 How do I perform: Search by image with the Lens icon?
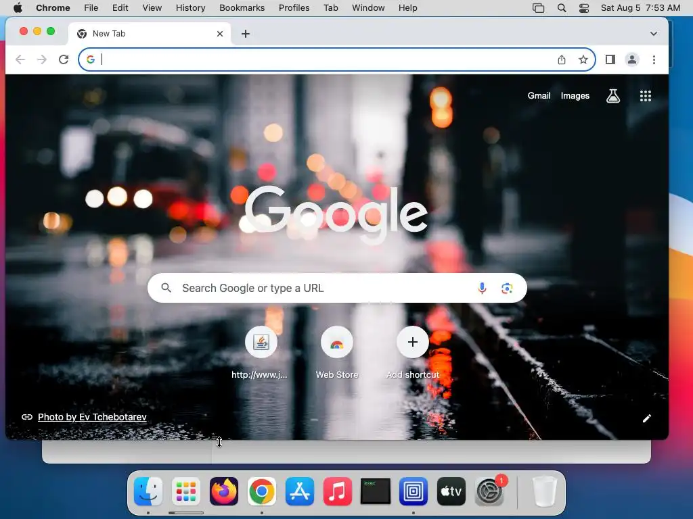tap(507, 288)
